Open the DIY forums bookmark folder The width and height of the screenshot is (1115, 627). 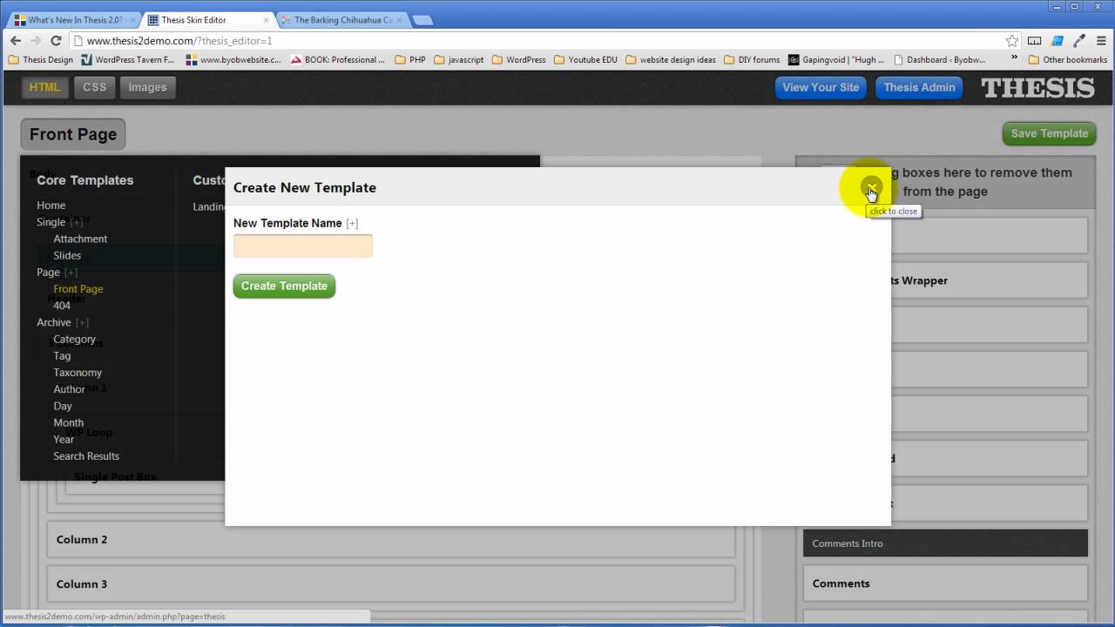coord(752,60)
